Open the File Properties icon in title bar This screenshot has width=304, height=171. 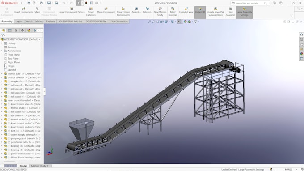click(x=91, y=3)
